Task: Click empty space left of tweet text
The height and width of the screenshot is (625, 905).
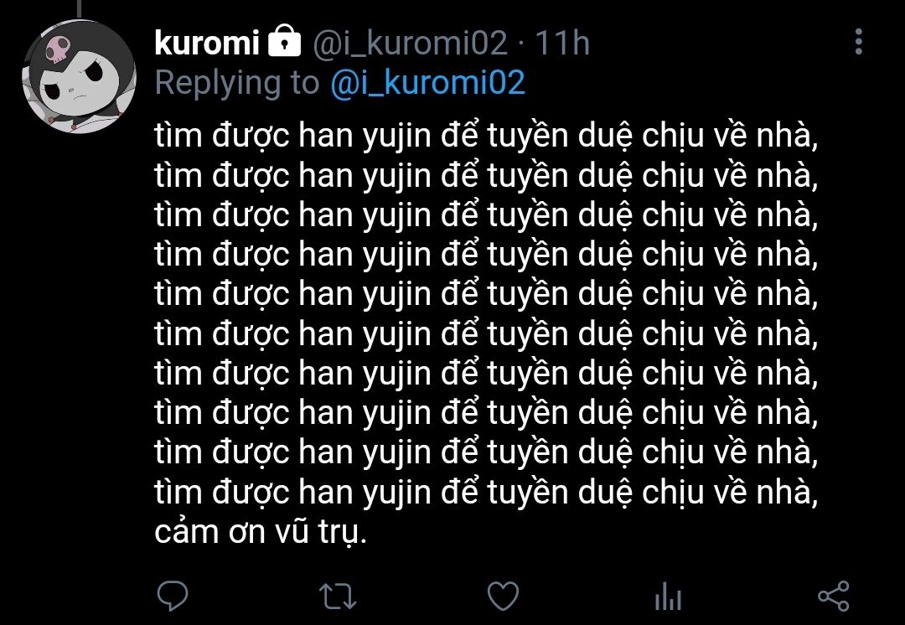Action: point(79,346)
